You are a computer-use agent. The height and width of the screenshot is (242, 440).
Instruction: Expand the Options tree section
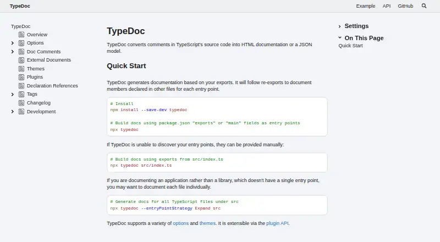tap(12, 43)
